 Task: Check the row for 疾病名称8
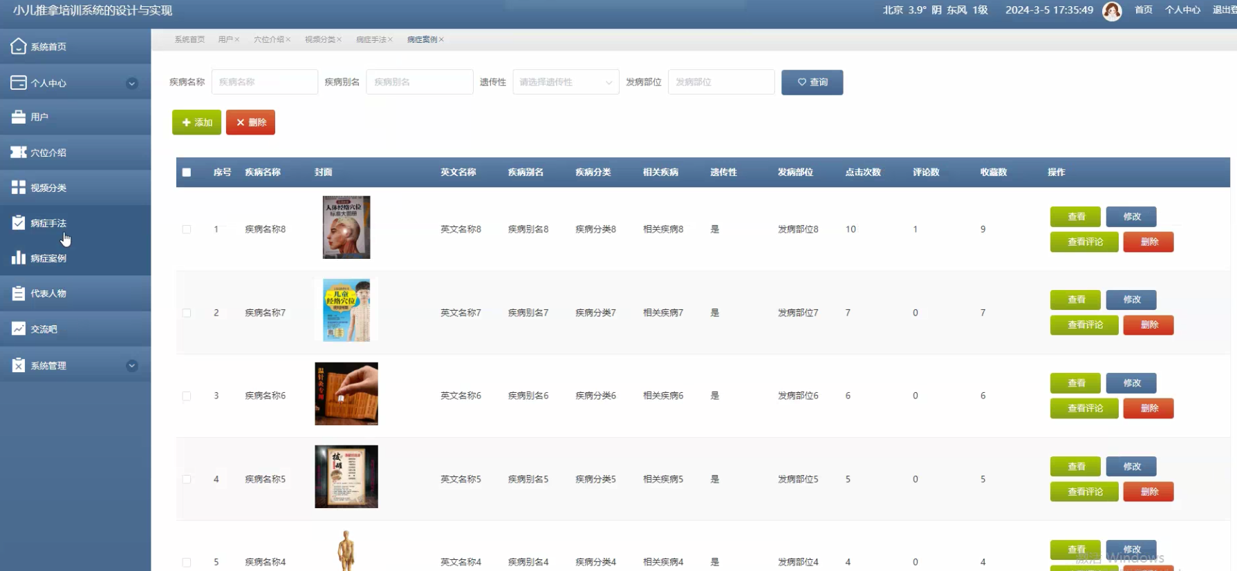pyautogui.click(x=187, y=229)
